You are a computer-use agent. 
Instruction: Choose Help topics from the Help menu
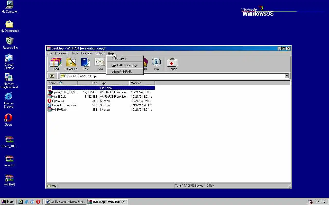[125, 58]
